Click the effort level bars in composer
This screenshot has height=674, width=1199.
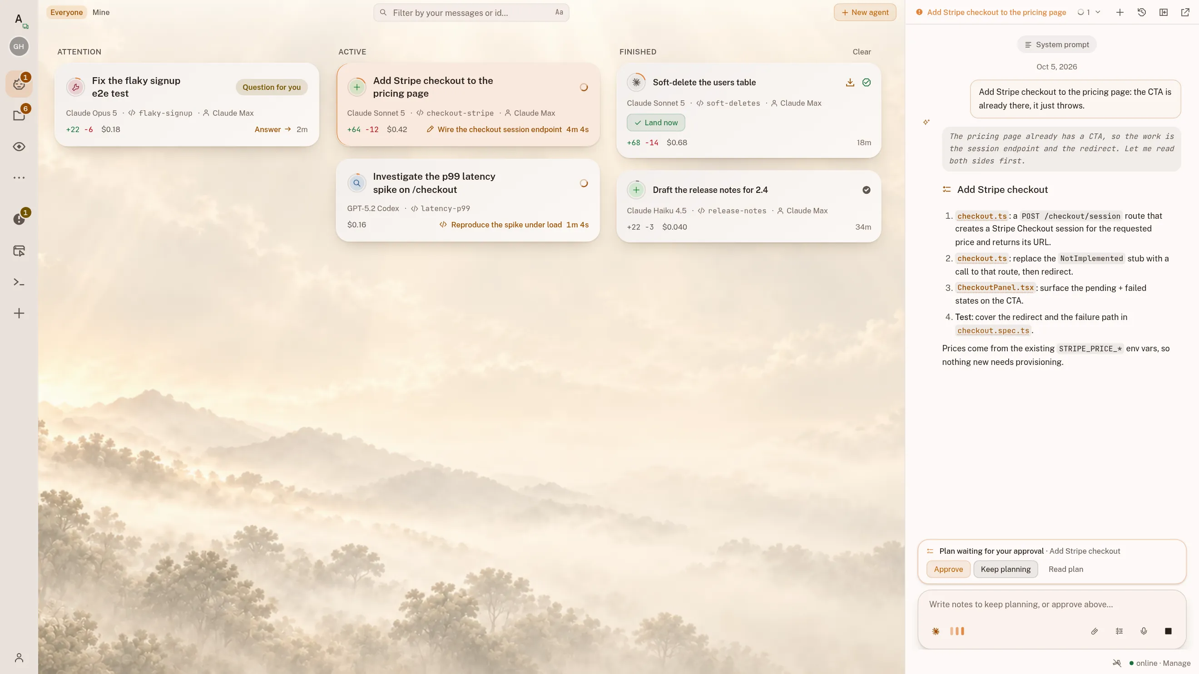[957, 631]
